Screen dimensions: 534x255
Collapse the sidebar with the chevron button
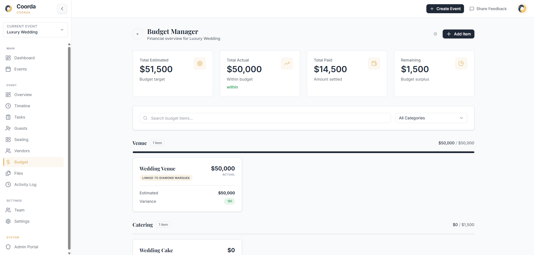point(62,9)
